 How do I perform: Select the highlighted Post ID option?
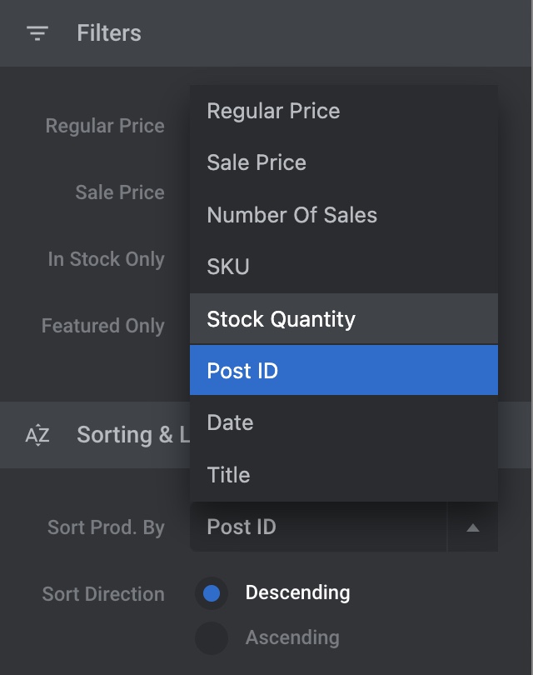[242, 371]
